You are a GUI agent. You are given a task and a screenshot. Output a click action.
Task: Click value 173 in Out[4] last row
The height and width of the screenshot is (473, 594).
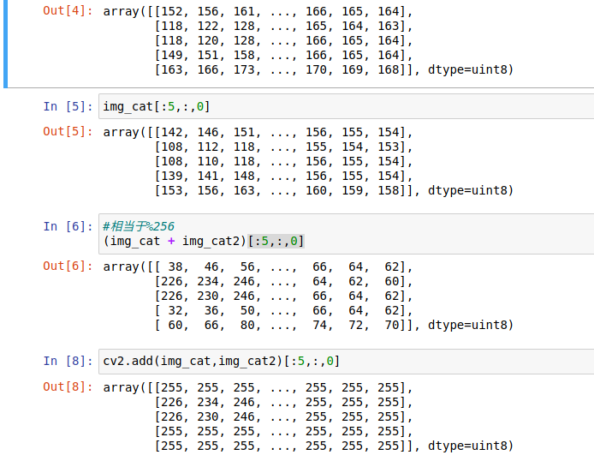click(x=244, y=69)
